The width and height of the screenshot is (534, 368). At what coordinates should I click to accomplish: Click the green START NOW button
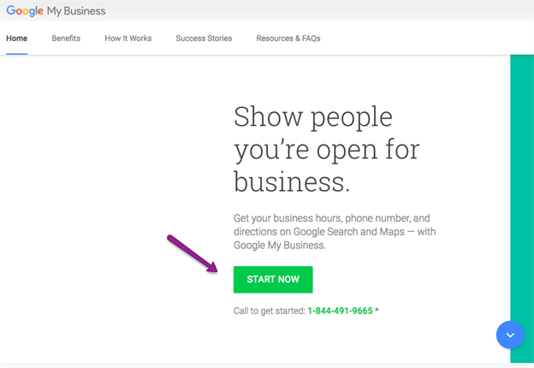pos(273,280)
